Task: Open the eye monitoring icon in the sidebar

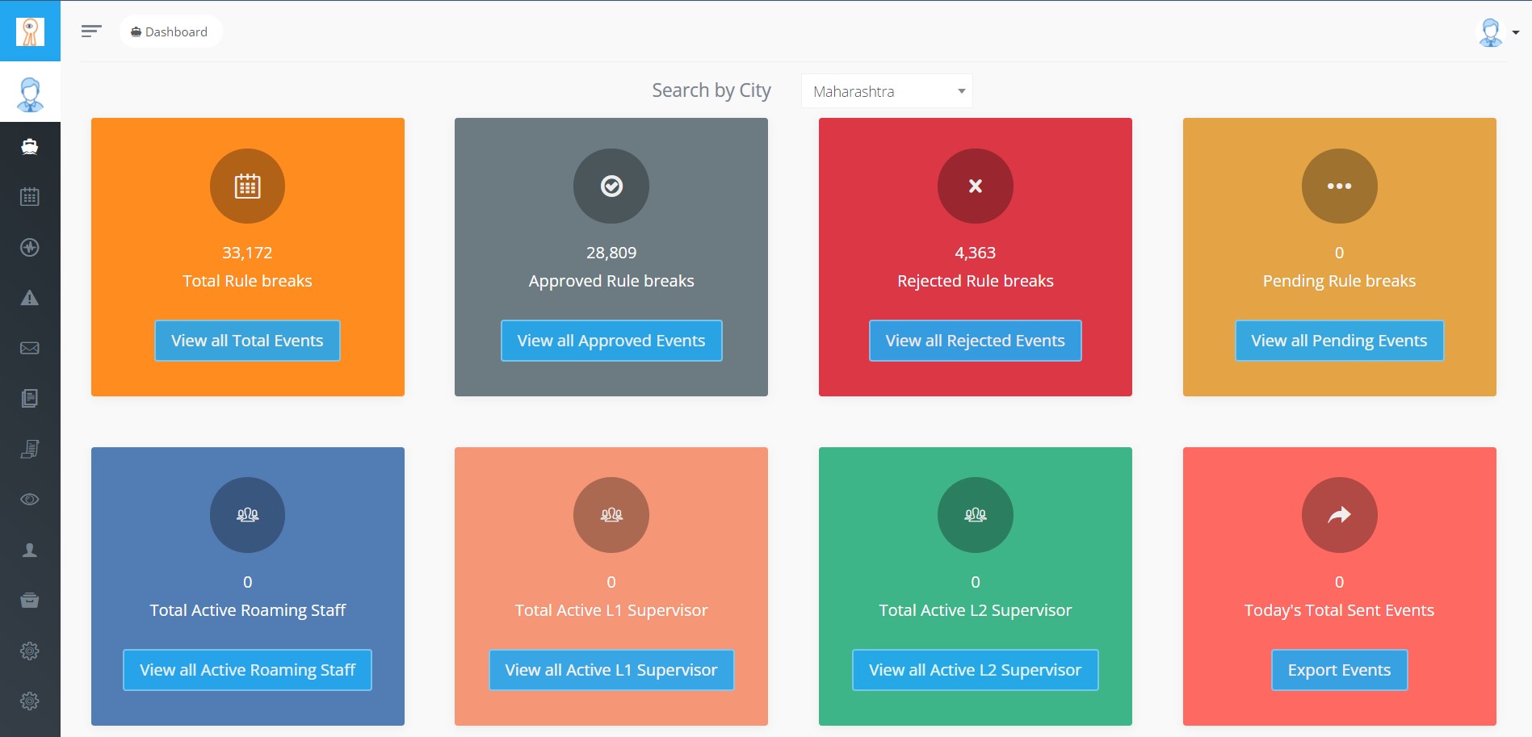Action: pyautogui.click(x=30, y=499)
